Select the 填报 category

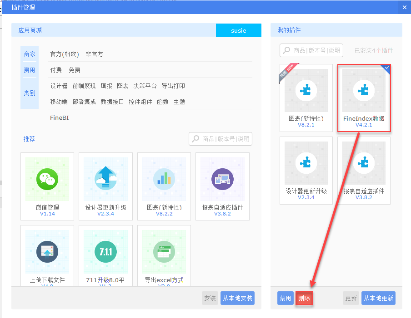point(106,86)
